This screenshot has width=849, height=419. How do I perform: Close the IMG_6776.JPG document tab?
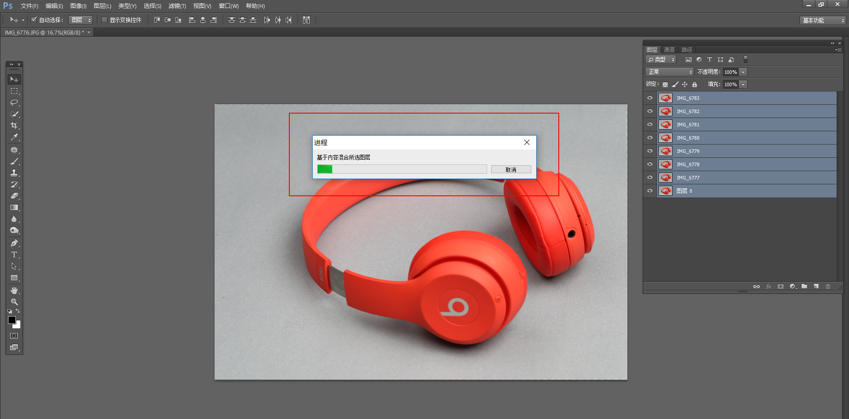pos(89,32)
